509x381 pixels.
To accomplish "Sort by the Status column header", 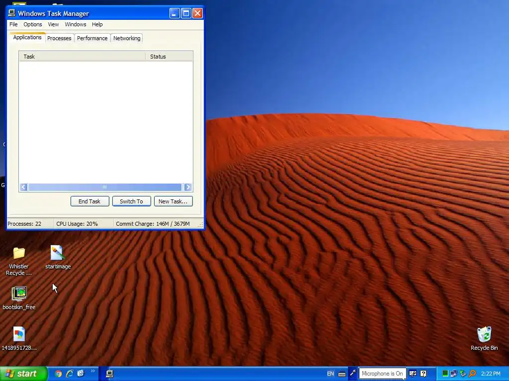I will (169, 57).
